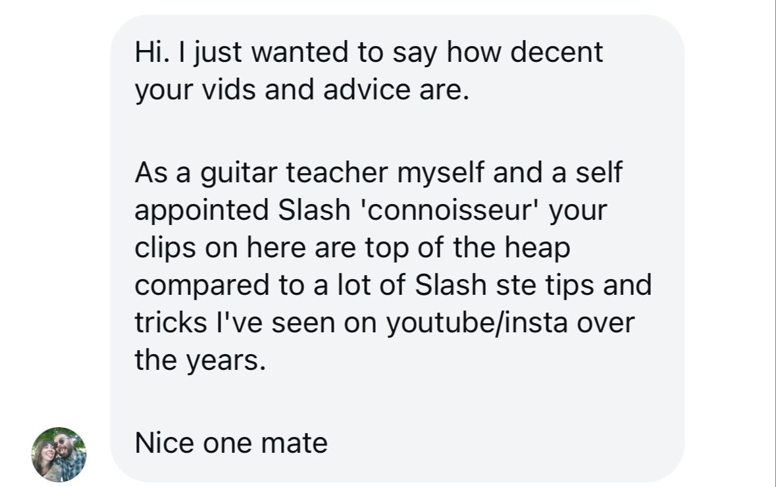Select the 'youtube/insta' text in message
This screenshot has height=487, width=776.
477,324
